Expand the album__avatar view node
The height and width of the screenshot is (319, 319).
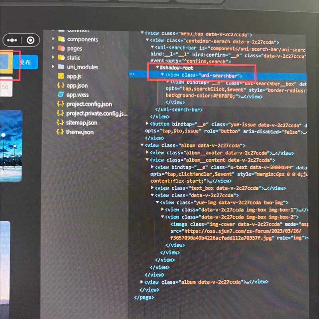(147, 153)
